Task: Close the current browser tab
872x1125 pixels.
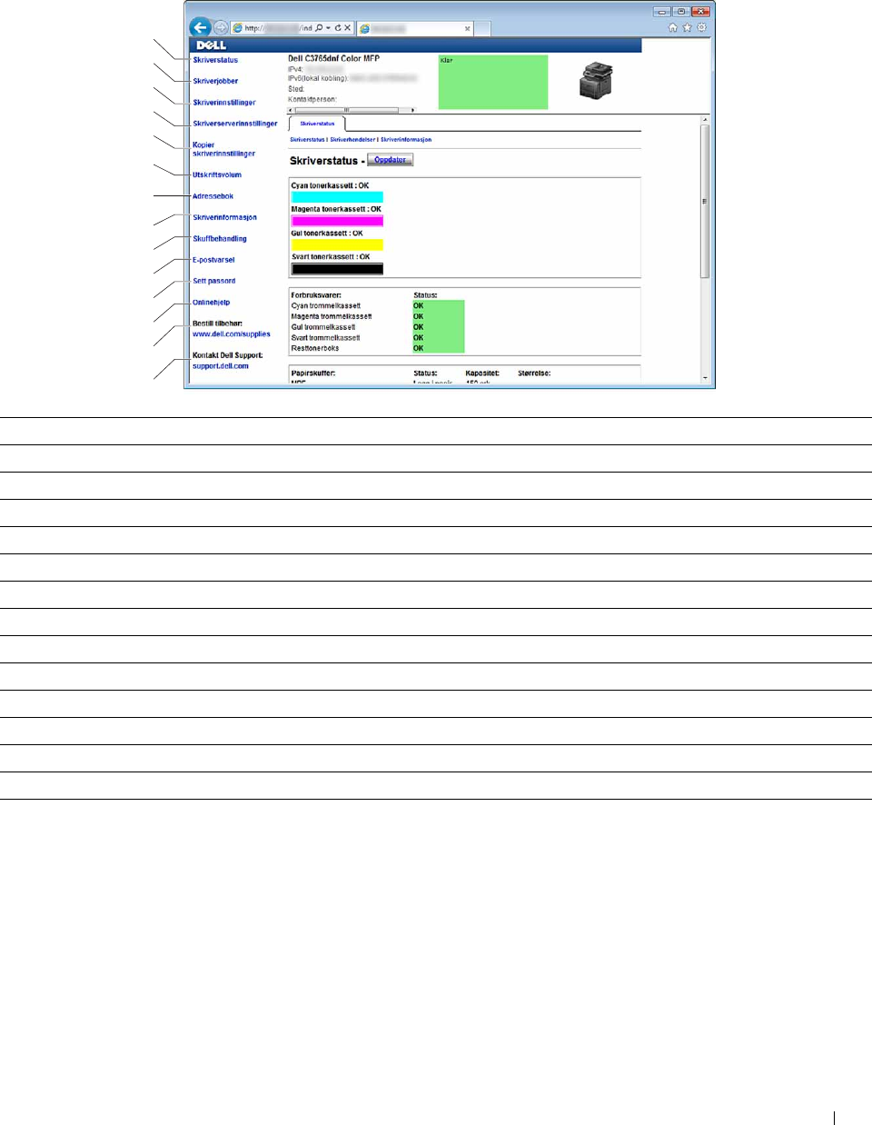Action: coord(468,29)
